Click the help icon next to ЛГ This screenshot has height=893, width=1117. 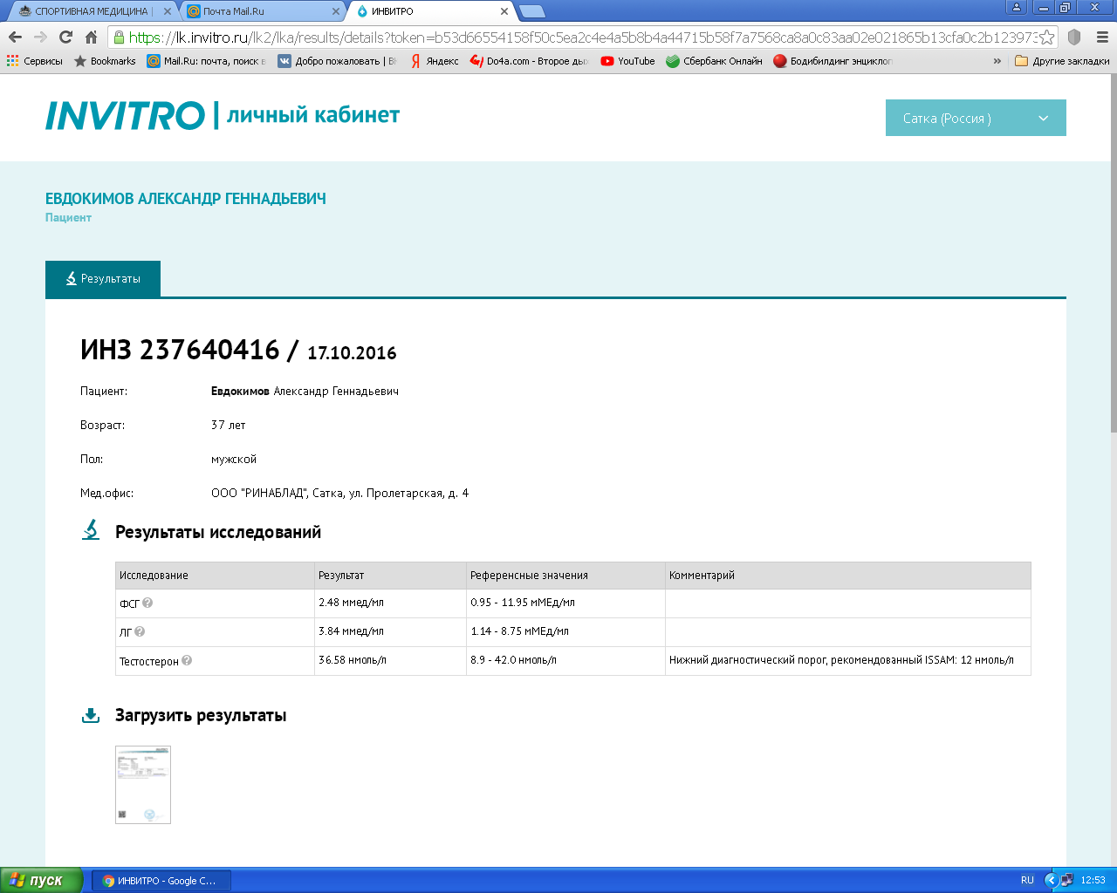(140, 631)
